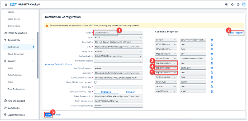
Task: Click the Audience input field
Action: [x=118, y=73]
